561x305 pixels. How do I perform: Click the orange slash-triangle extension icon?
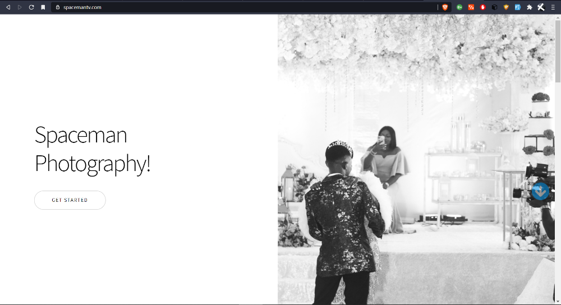471,7
